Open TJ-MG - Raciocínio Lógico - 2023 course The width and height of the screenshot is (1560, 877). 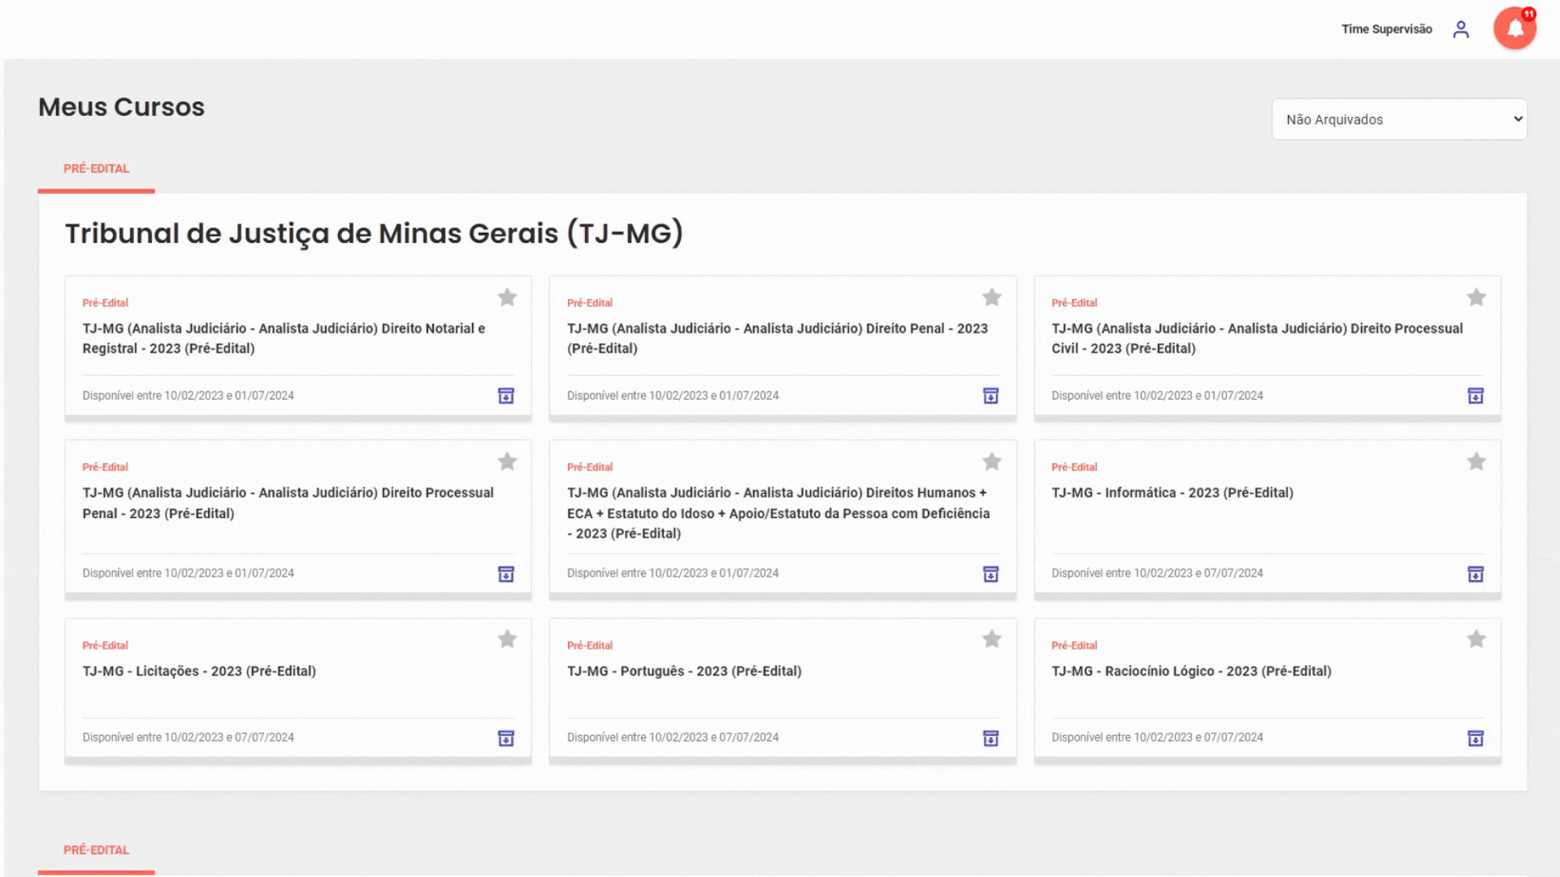coord(1191,672)
